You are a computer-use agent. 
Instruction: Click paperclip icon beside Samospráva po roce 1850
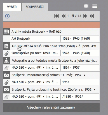point(6,53)
